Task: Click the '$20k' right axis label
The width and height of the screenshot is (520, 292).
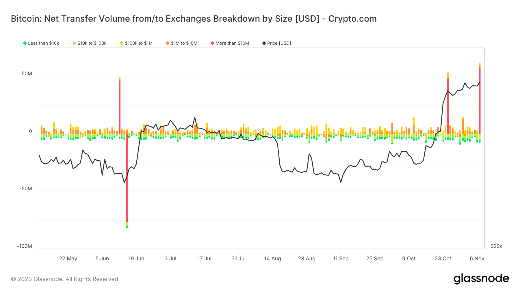Action: click(x=496, y=246)
